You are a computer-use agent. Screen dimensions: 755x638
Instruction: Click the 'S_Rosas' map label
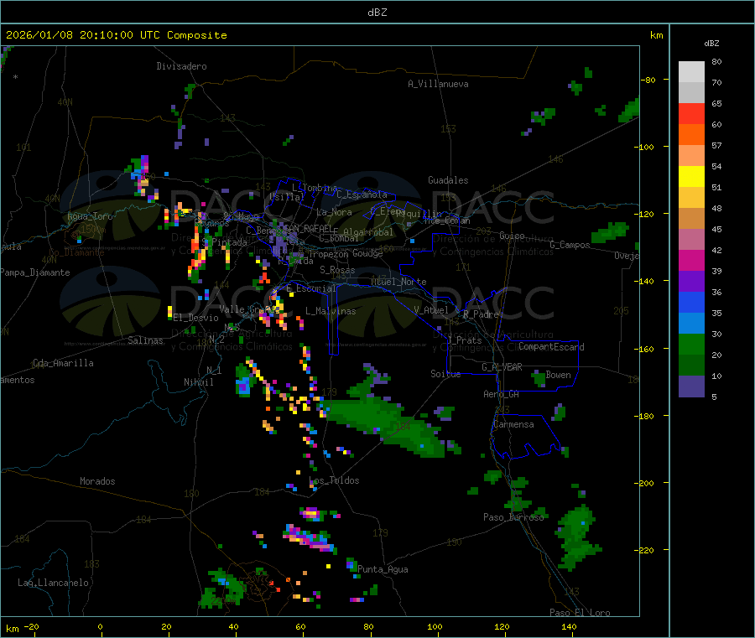point(337,270)
